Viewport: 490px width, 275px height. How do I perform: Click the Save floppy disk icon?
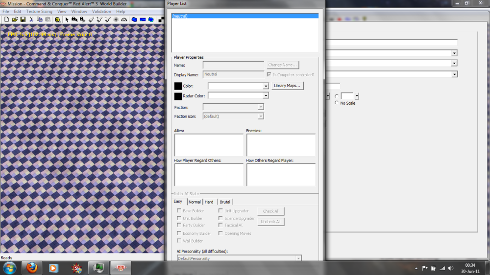point(23,20)
